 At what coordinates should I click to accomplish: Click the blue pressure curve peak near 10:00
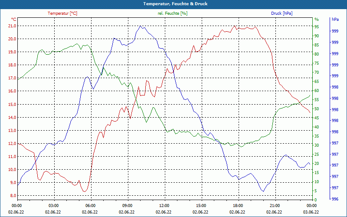140,26
